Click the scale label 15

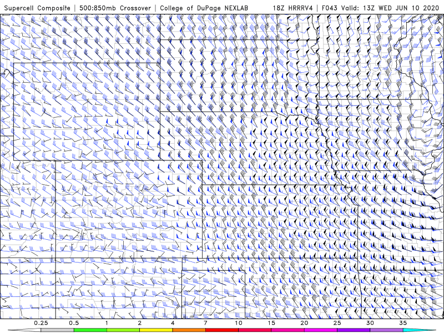(x=271, y=323)
